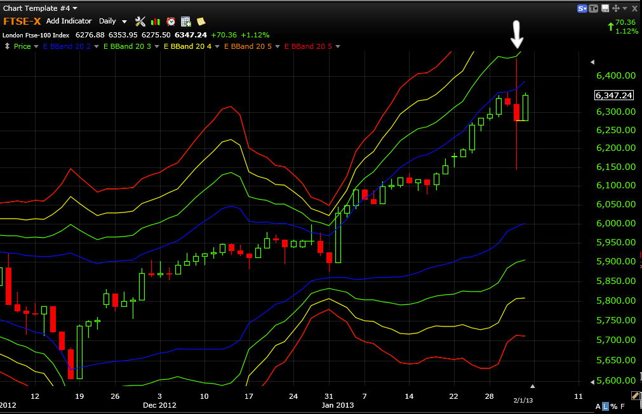Open the alarm clock alert icon
The image size is (642, 414).
[171, 22]
